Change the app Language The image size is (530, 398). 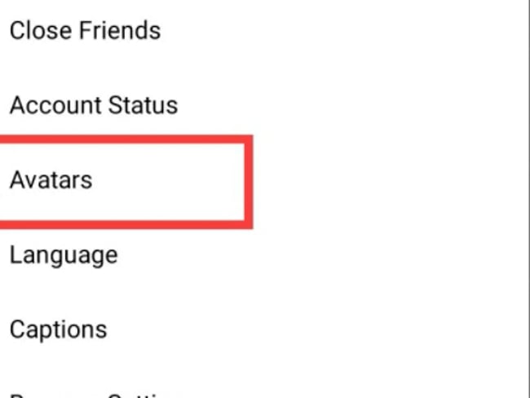click(64, 255)
